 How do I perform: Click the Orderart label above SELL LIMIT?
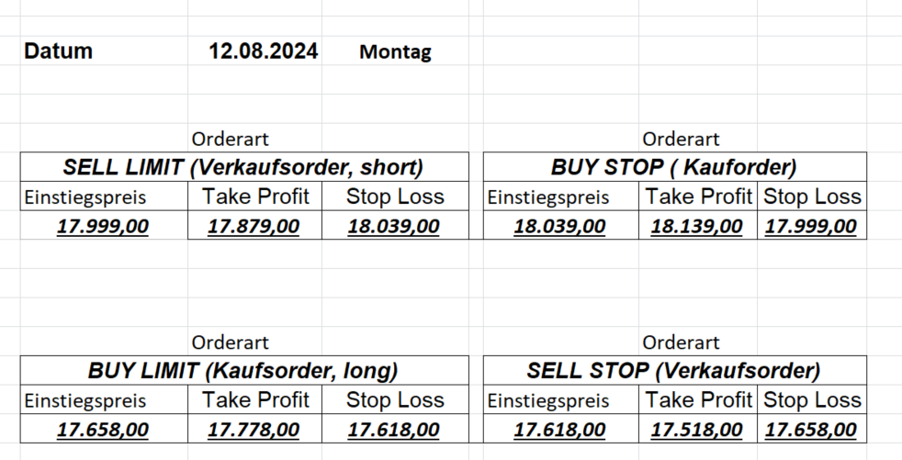230,140
